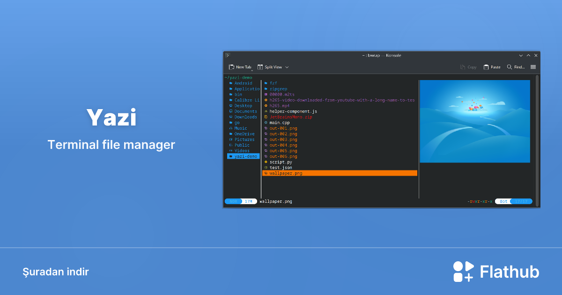Click the Music folder icon in sidebar
The height and width of the screenshot is (295, 562).
231,128
